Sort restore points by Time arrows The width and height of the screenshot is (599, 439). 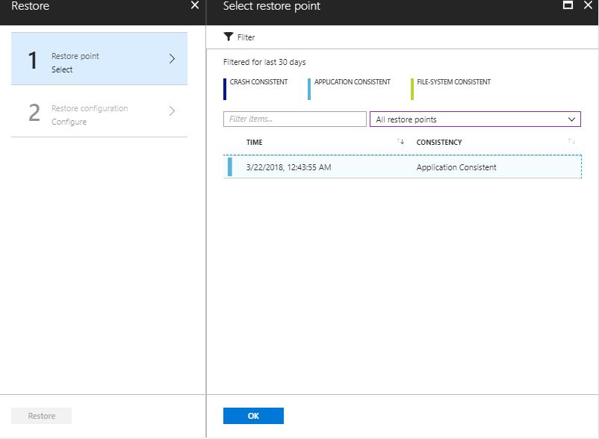(x=400, y=142)
